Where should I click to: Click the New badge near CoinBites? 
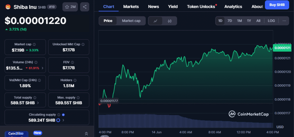pyautogui.click(x=38, y=133)
